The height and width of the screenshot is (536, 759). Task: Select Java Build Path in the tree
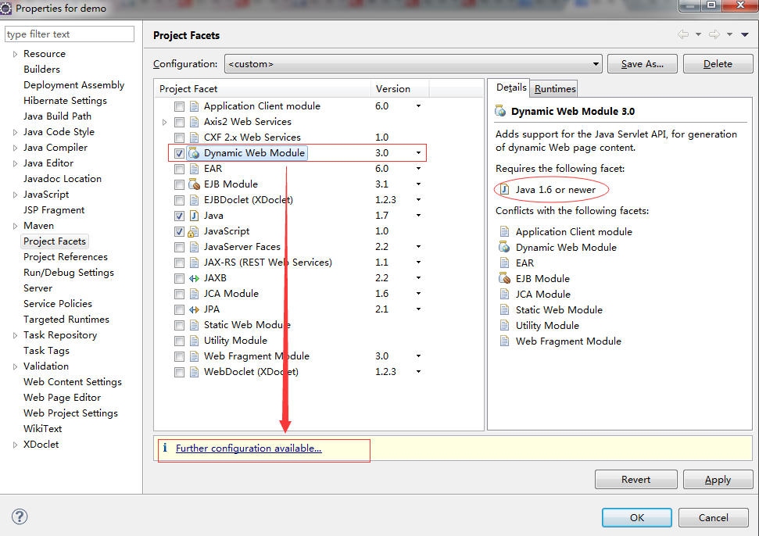pyautogui.click(x=57, y=116)
